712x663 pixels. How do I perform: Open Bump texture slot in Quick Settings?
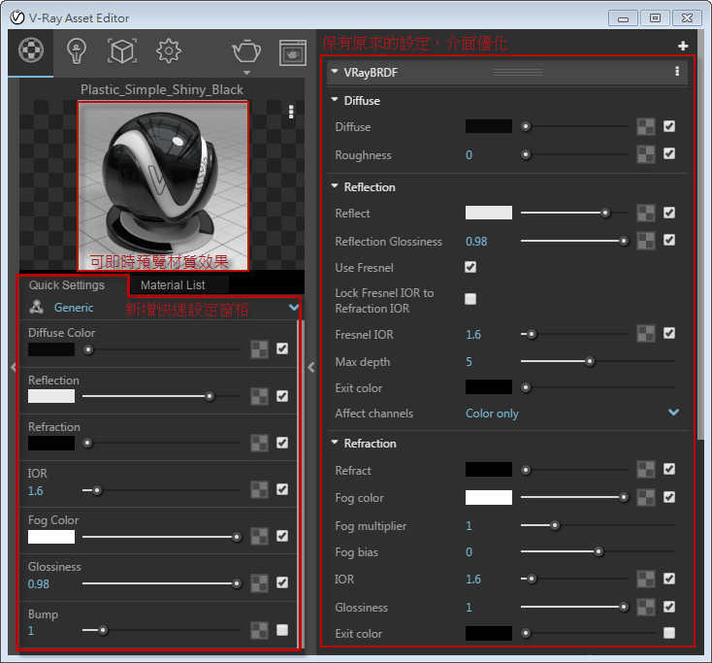tap(259, 630)
